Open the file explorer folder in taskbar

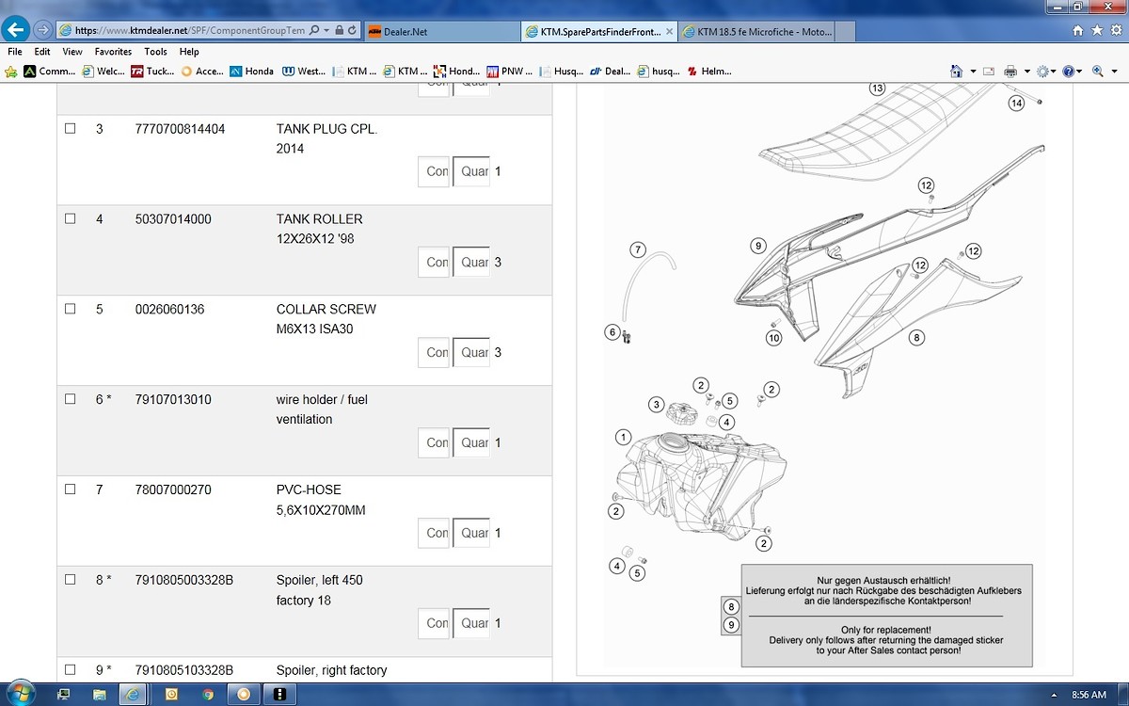[100, 694]
